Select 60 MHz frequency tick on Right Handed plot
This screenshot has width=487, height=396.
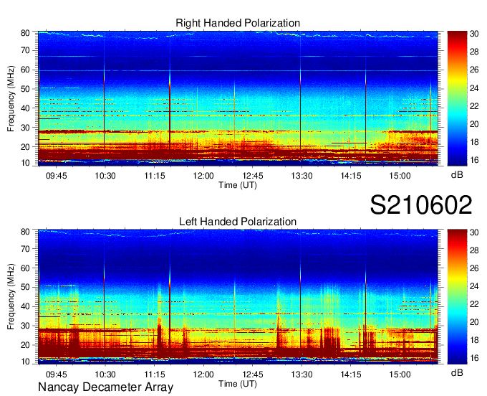coord(25,70)
